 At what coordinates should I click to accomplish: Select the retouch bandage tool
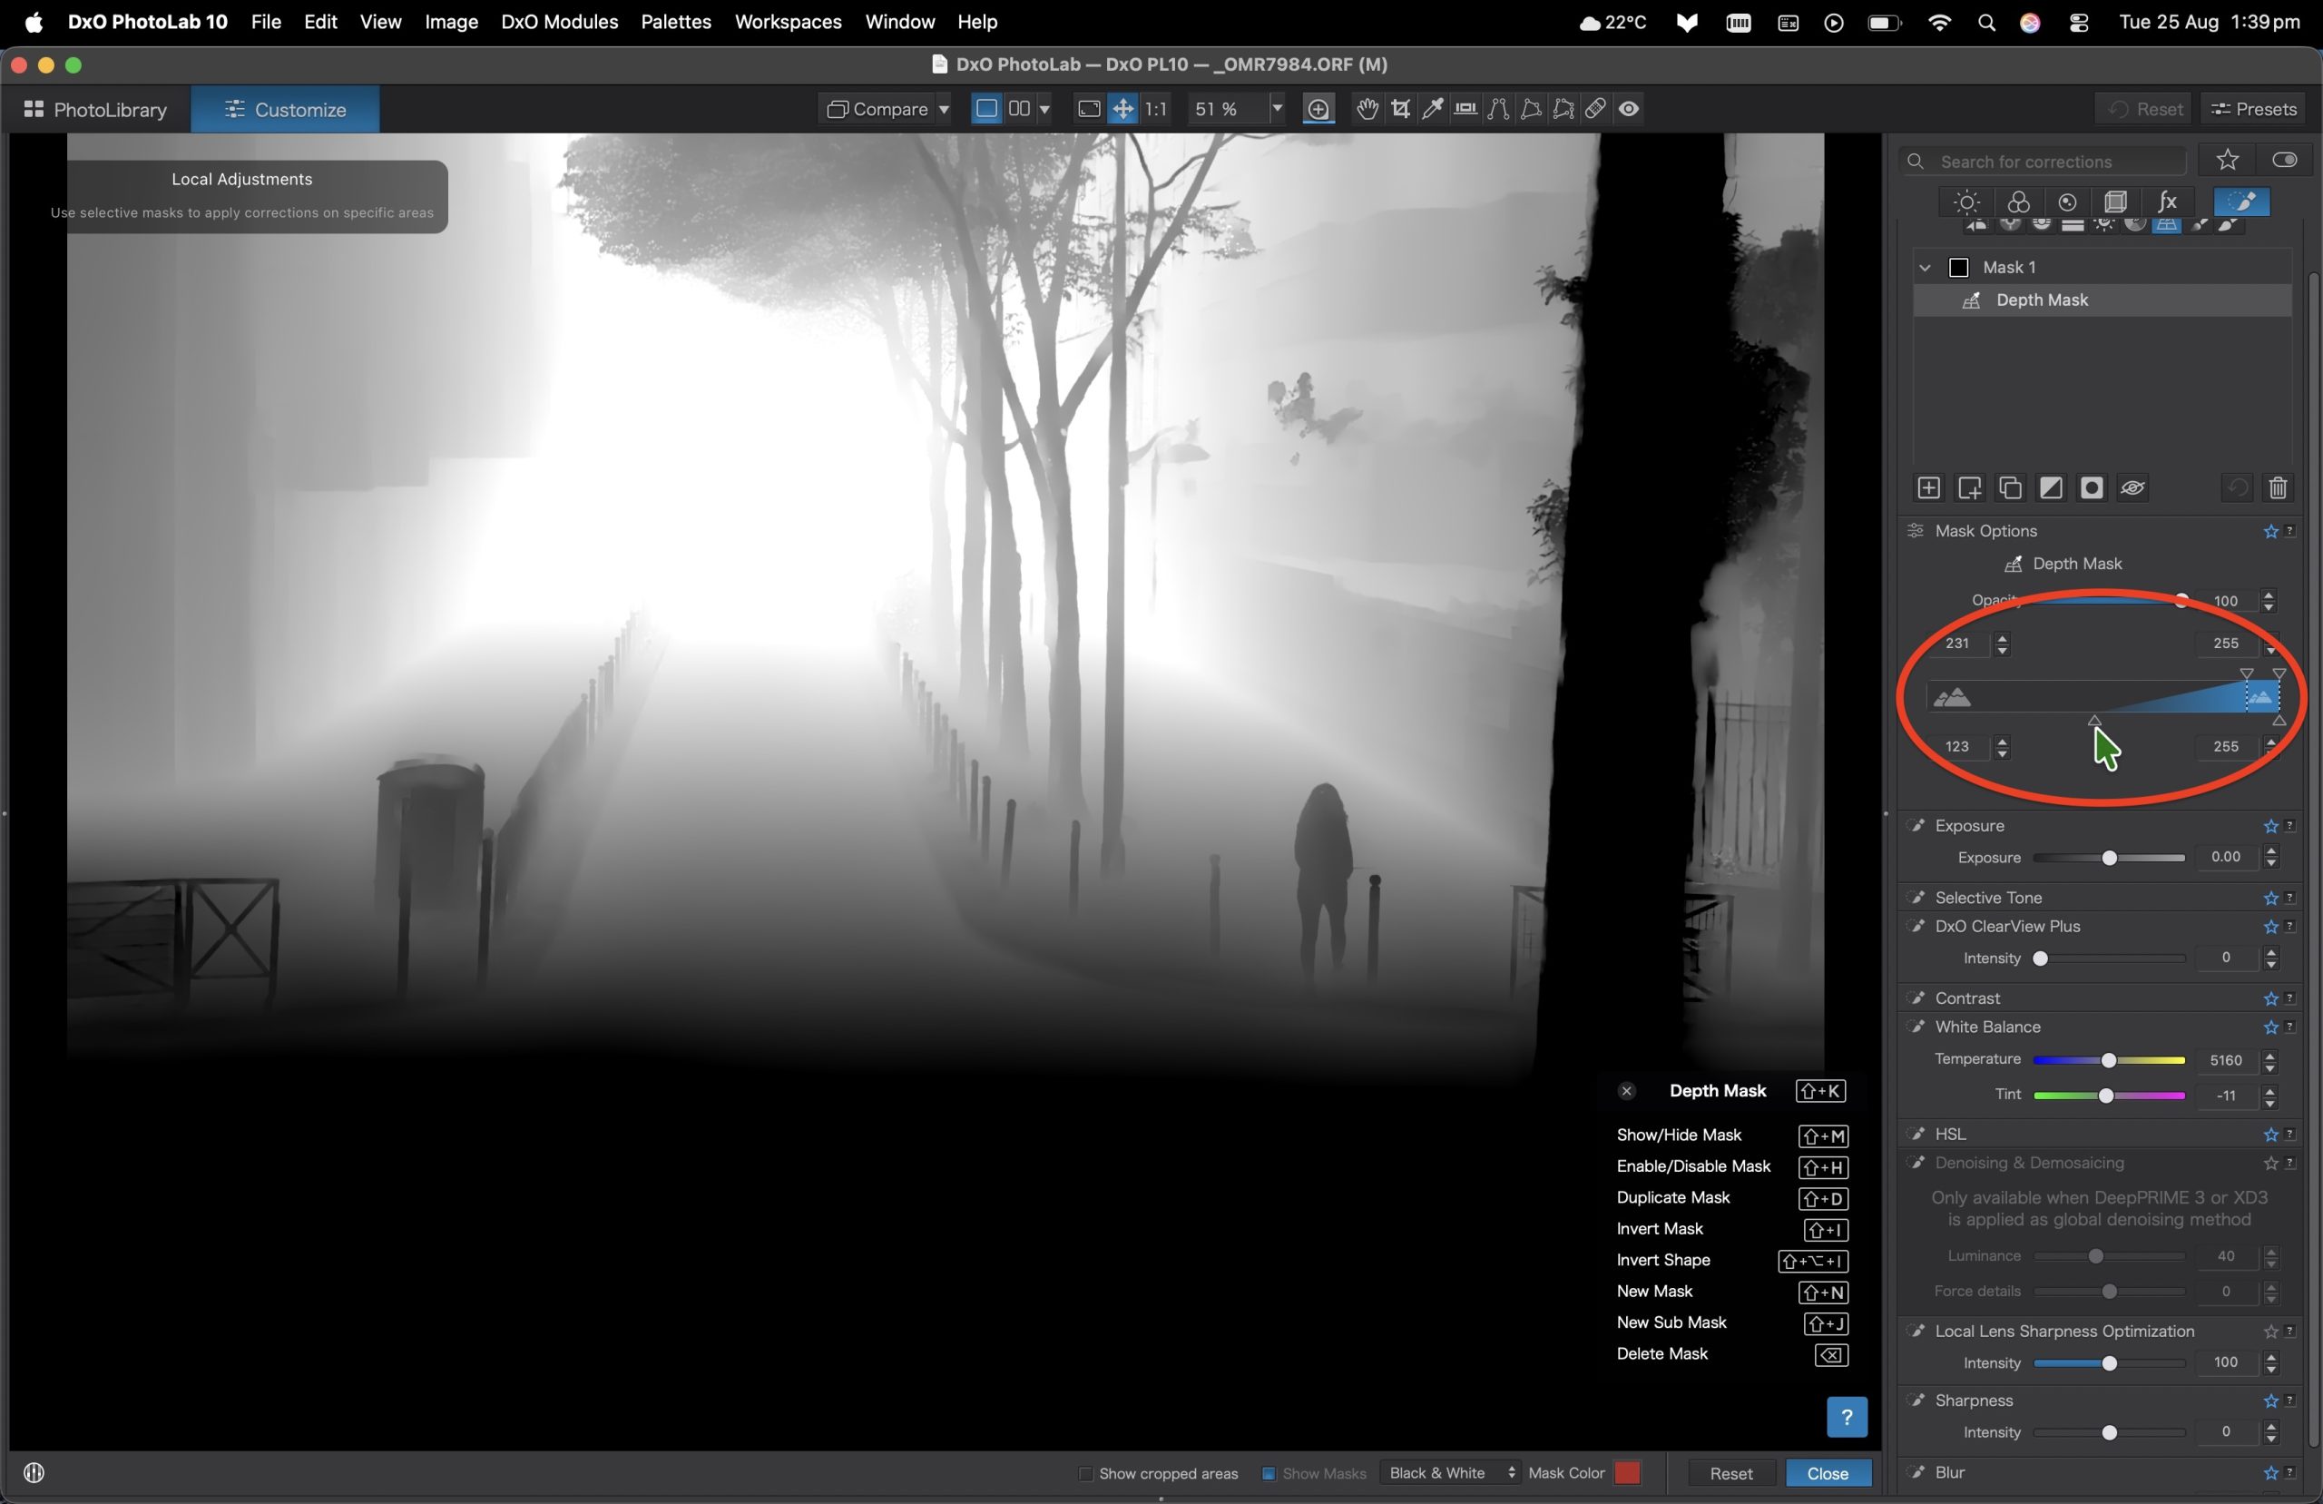(x=1596, y=110)
